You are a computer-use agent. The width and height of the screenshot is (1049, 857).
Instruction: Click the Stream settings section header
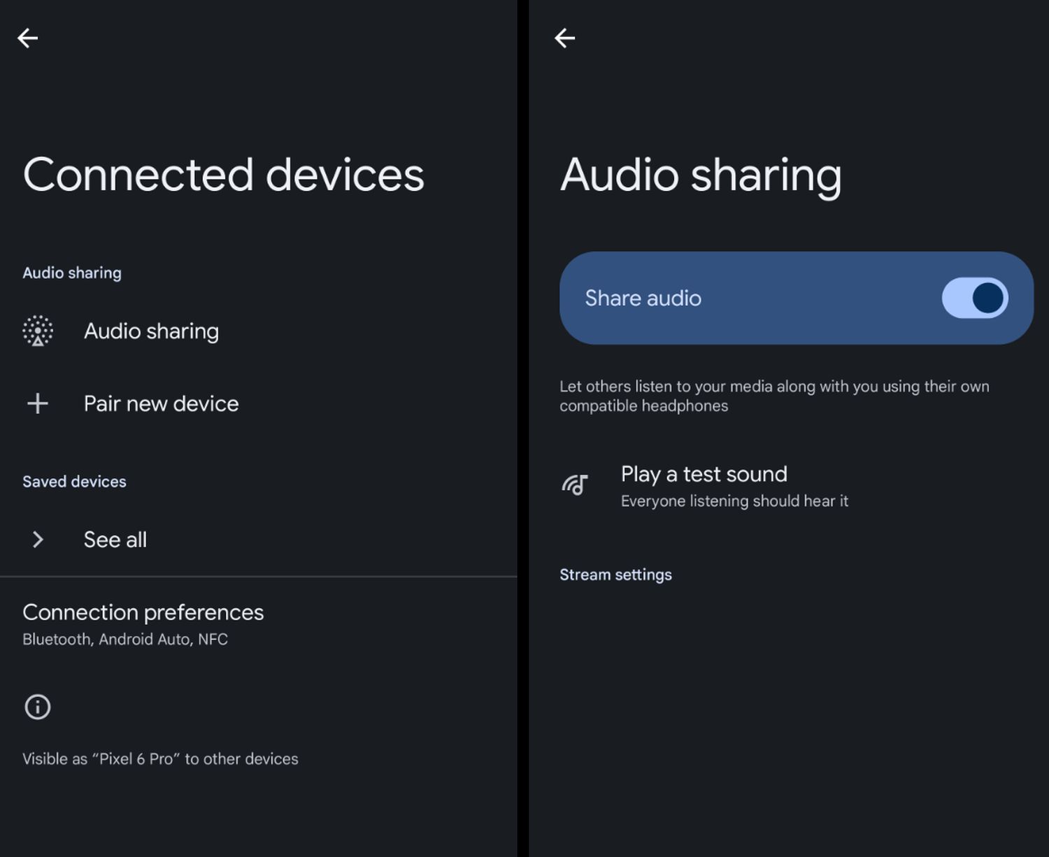click(x=615, y=575)
